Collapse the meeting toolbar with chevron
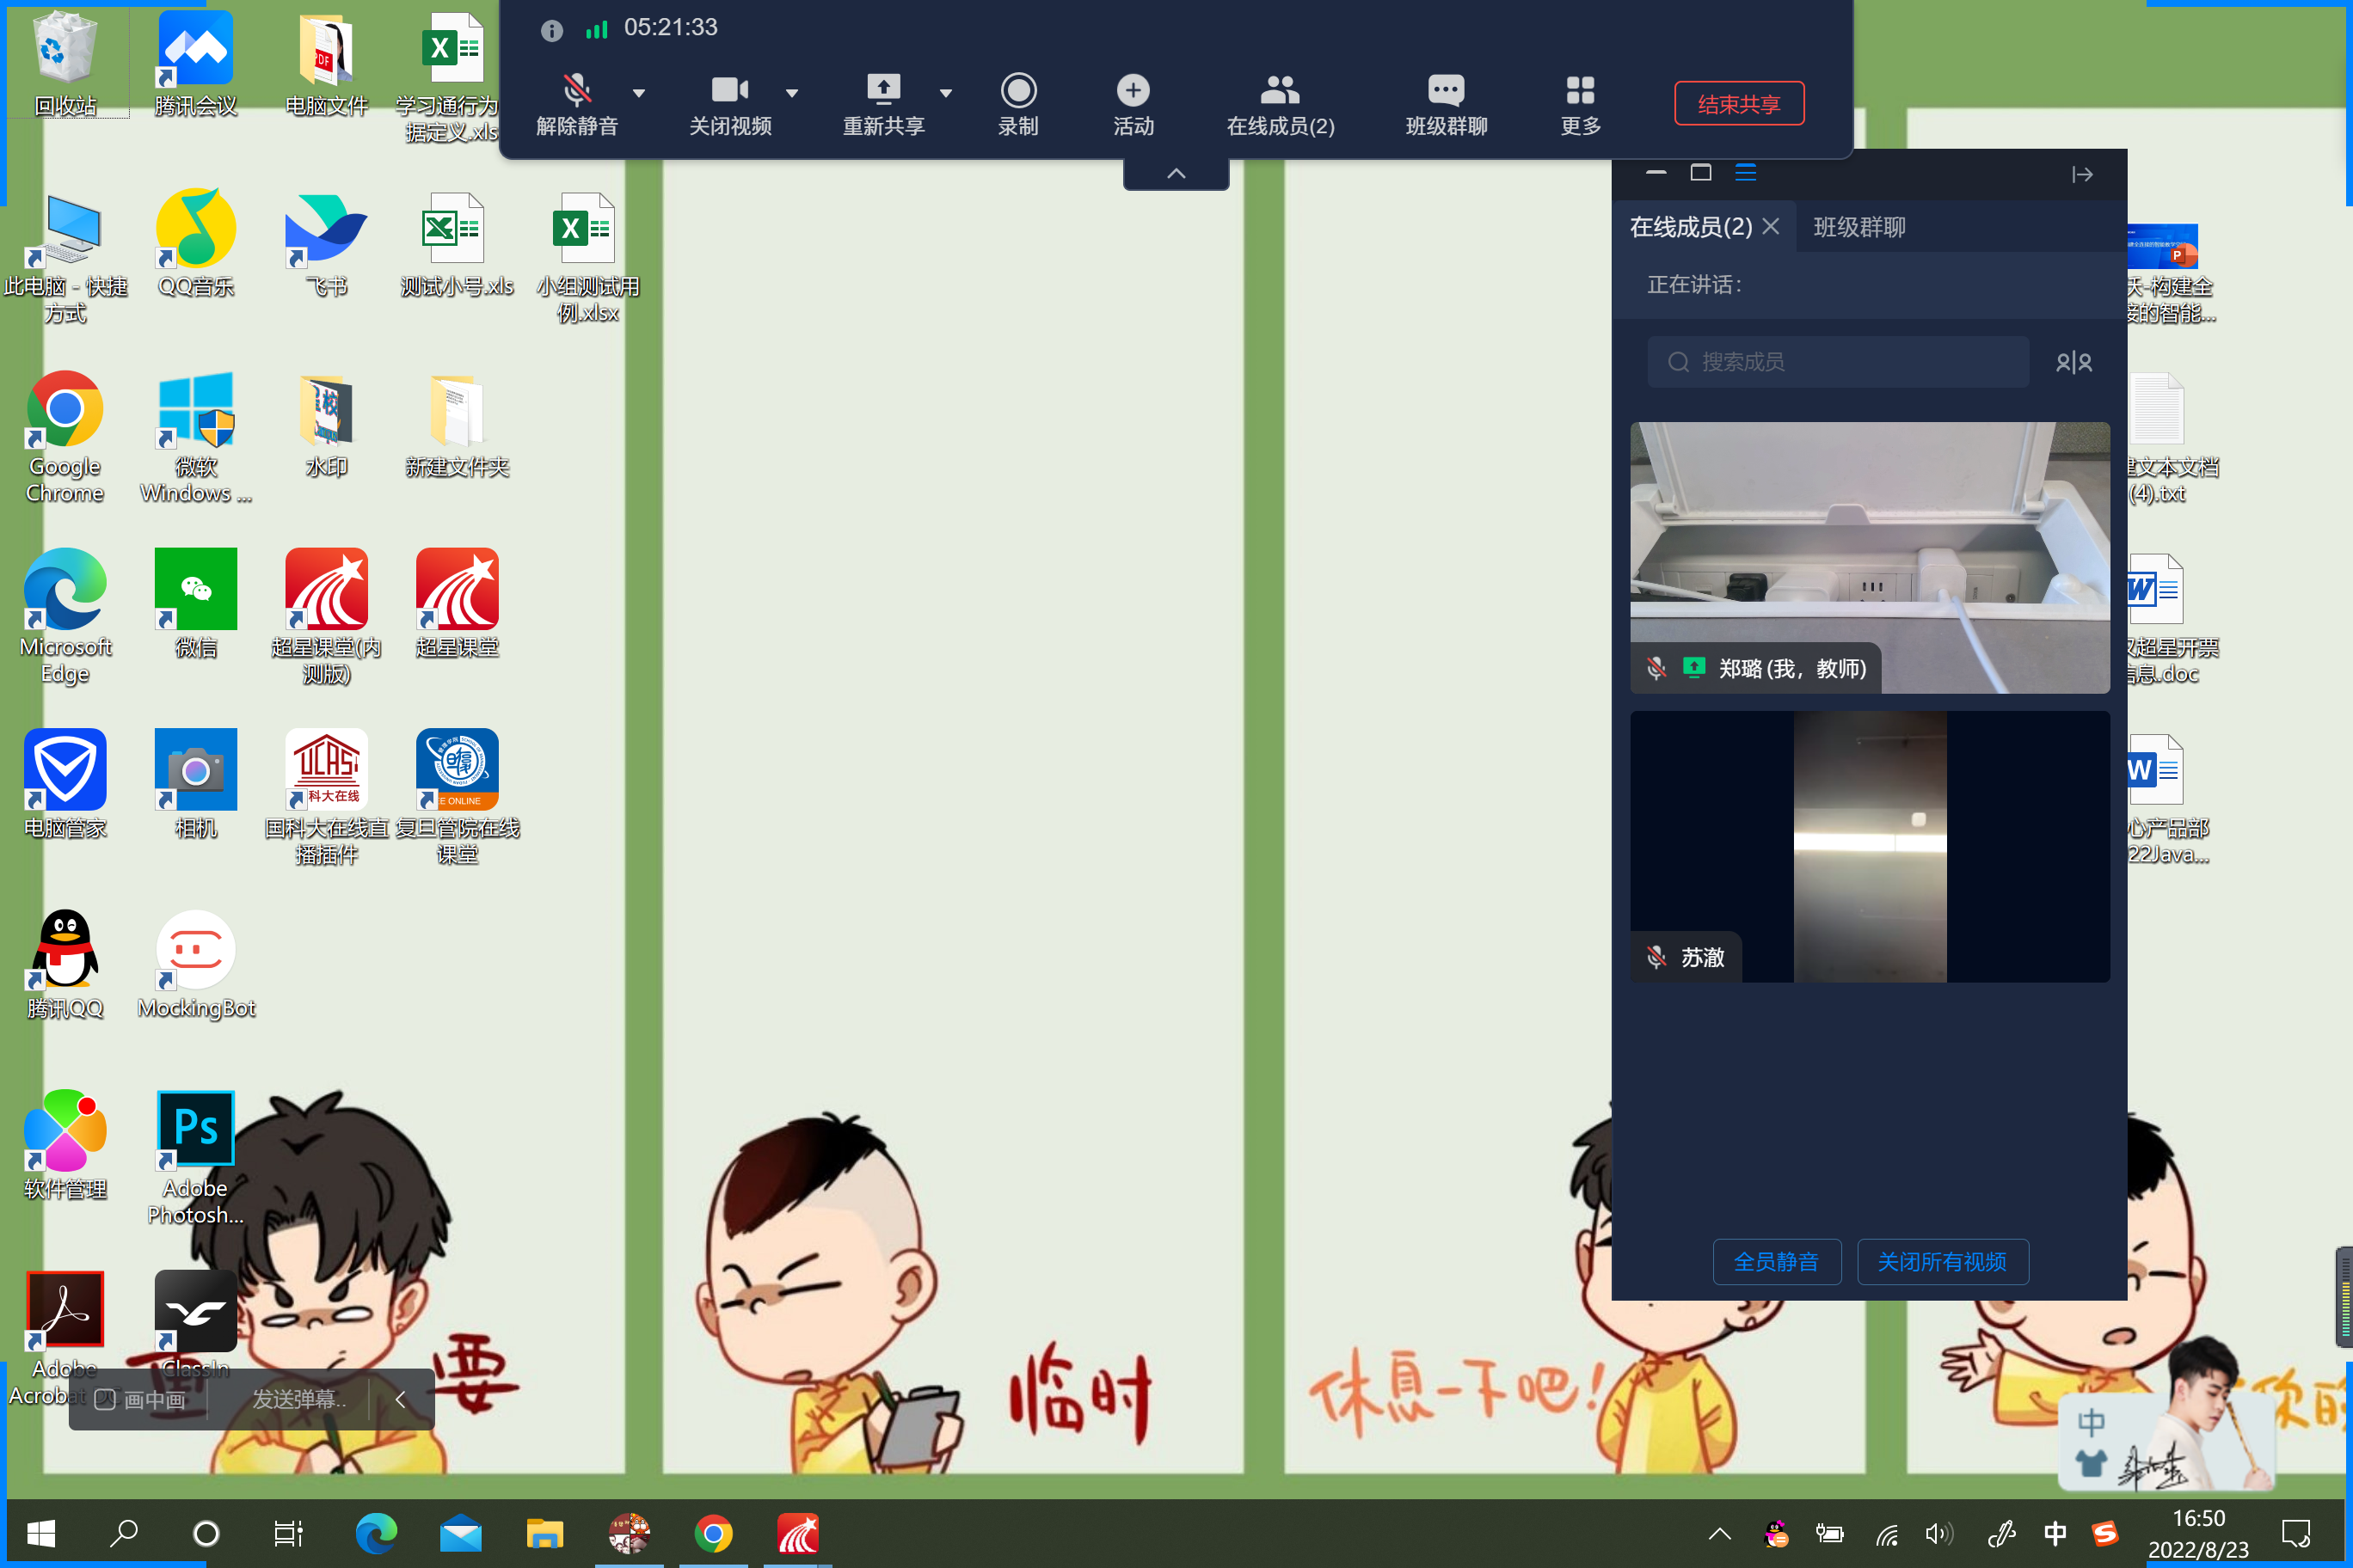The width and height of the screenshot is (2353, 1568). [x=1176, y=174]
